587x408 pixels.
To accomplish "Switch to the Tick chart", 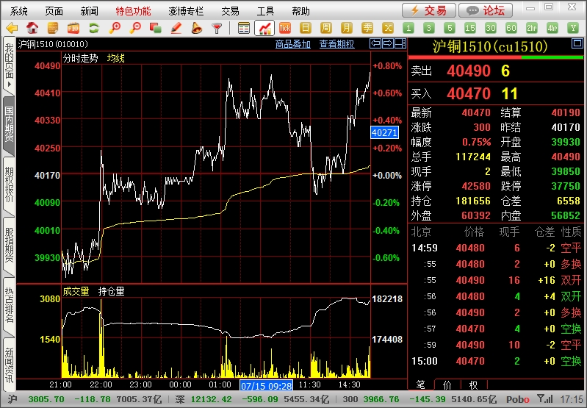I will point(285,28).
